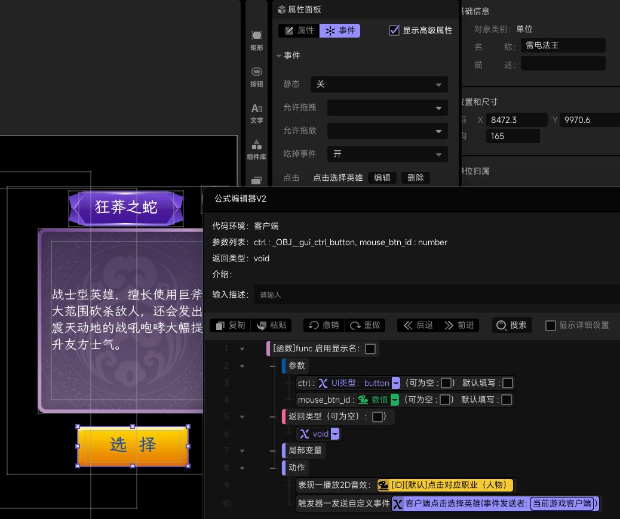This screenshot has height=519, width=620.
Task: Click the 撤销 undo toolbar button
Action: point(324,325)
